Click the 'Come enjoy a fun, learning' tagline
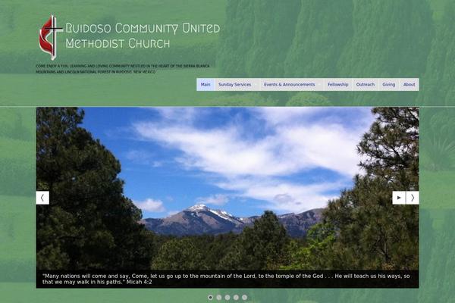Screen dimensions: 455x303 pos(122,69)
